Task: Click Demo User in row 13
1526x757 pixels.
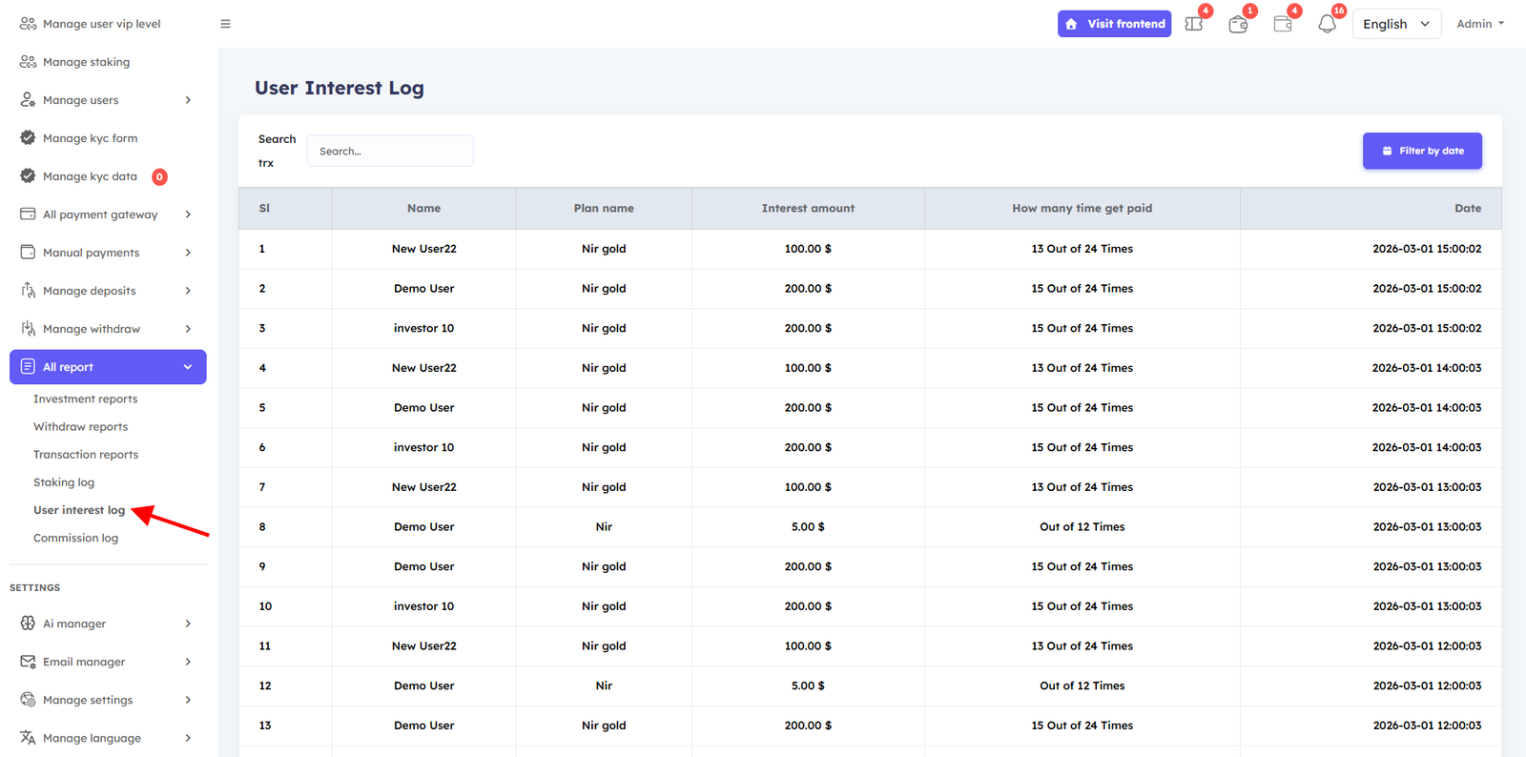Action: 423,726
